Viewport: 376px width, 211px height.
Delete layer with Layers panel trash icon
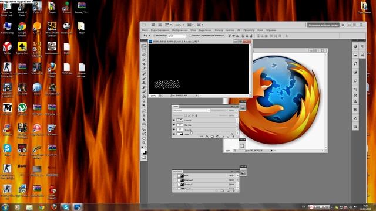point(233,137)
